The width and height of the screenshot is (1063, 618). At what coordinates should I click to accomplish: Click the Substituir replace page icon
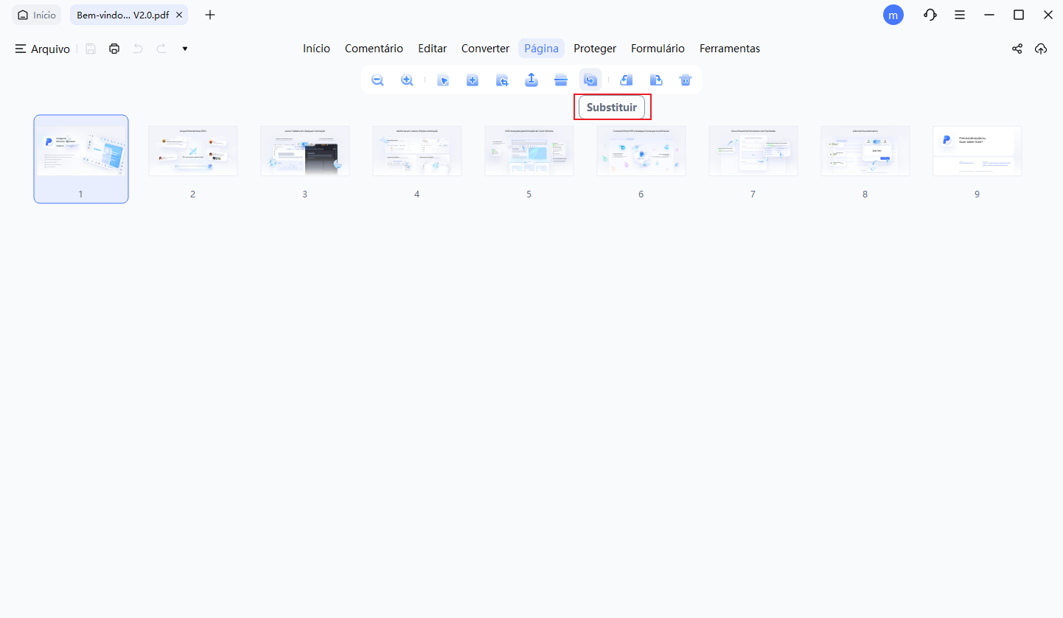click(x=590, y=80)
